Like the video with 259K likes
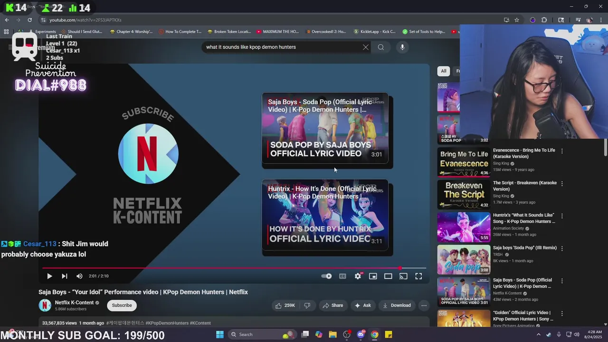This screenshot has height=342, width=608. [x=285, y=305]
